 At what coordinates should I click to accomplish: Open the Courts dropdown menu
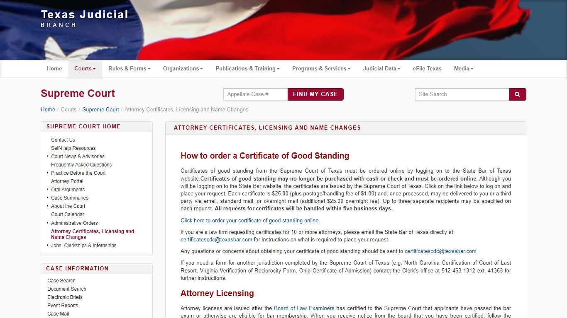(85, 69)
